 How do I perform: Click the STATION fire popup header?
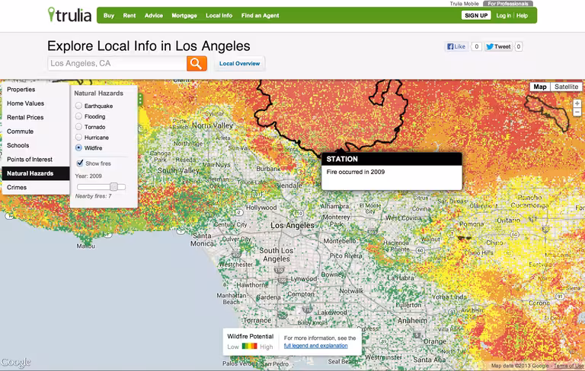point(392,159)
